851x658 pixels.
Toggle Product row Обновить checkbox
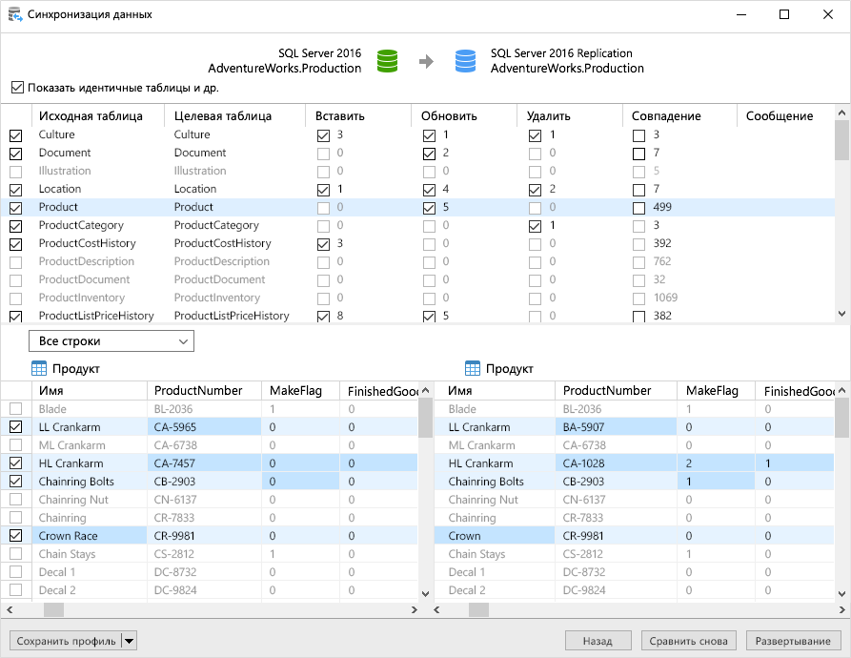[429, 208]
